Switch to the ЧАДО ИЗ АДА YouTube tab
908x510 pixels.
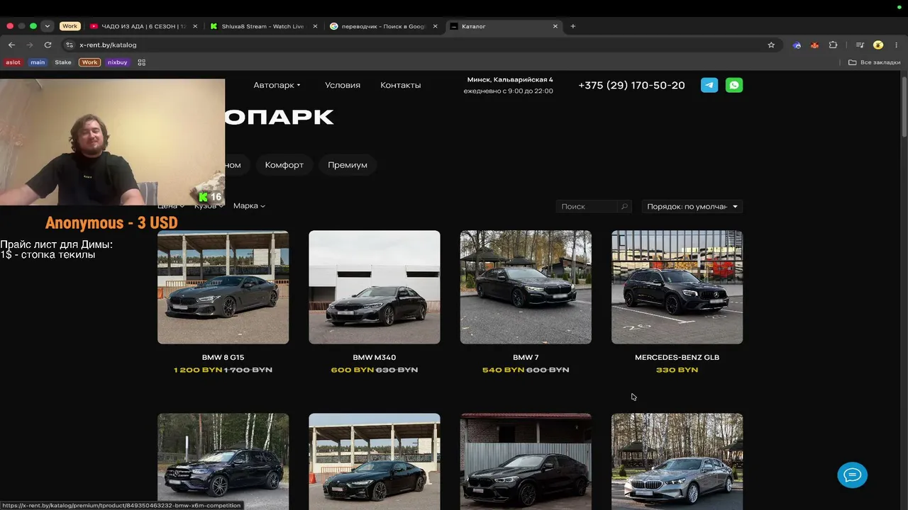pyautogui.click(x=144, y=26)
